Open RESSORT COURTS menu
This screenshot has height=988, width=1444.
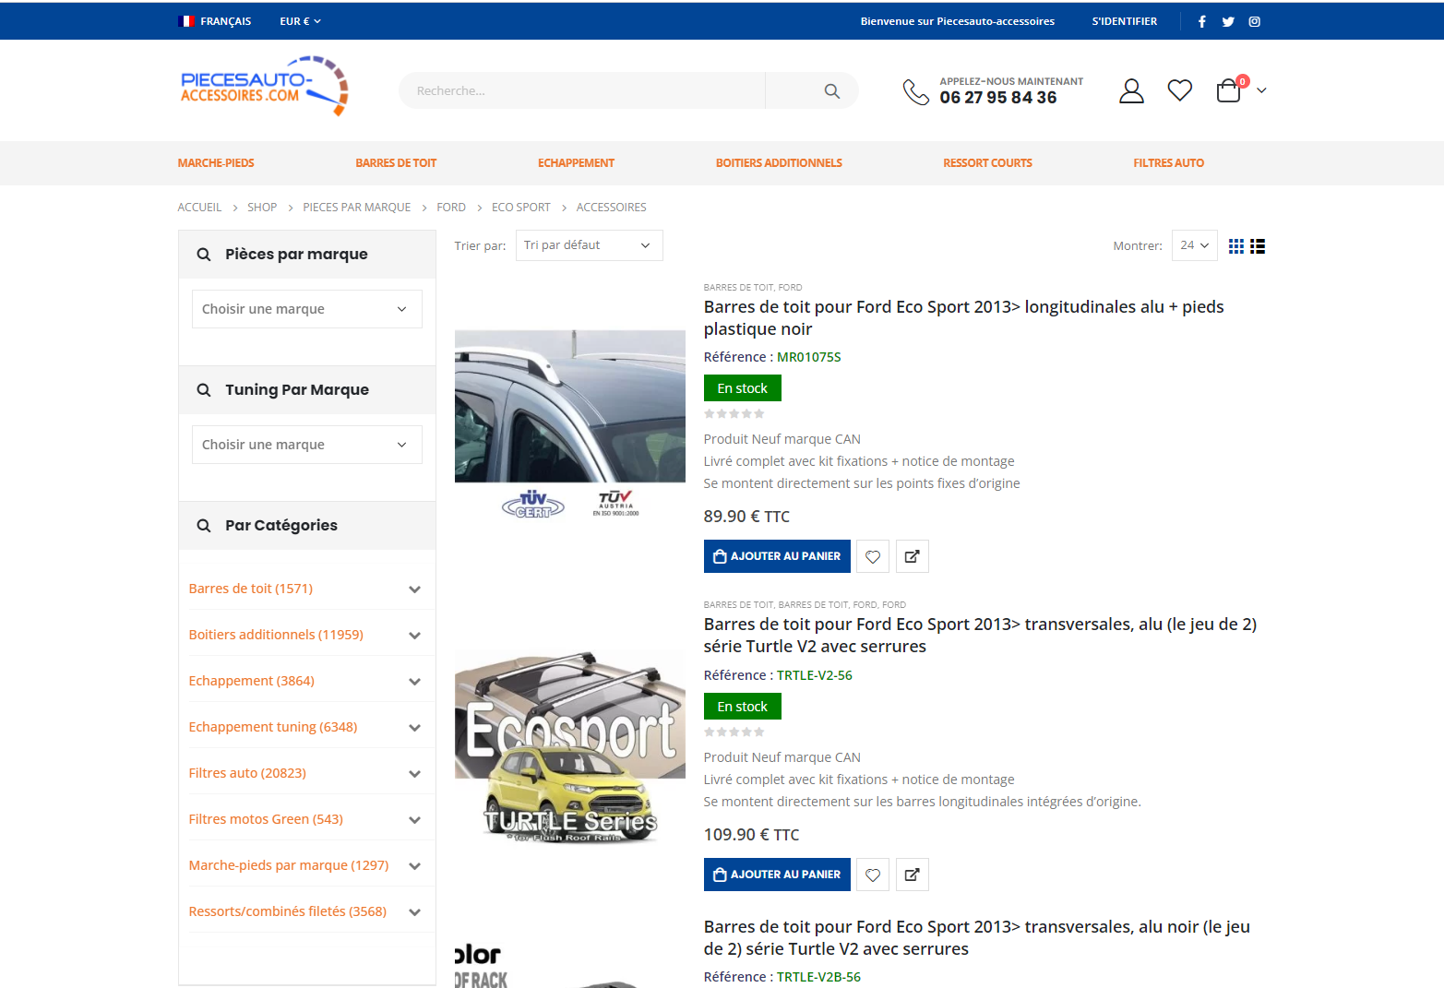pos(987,163)
